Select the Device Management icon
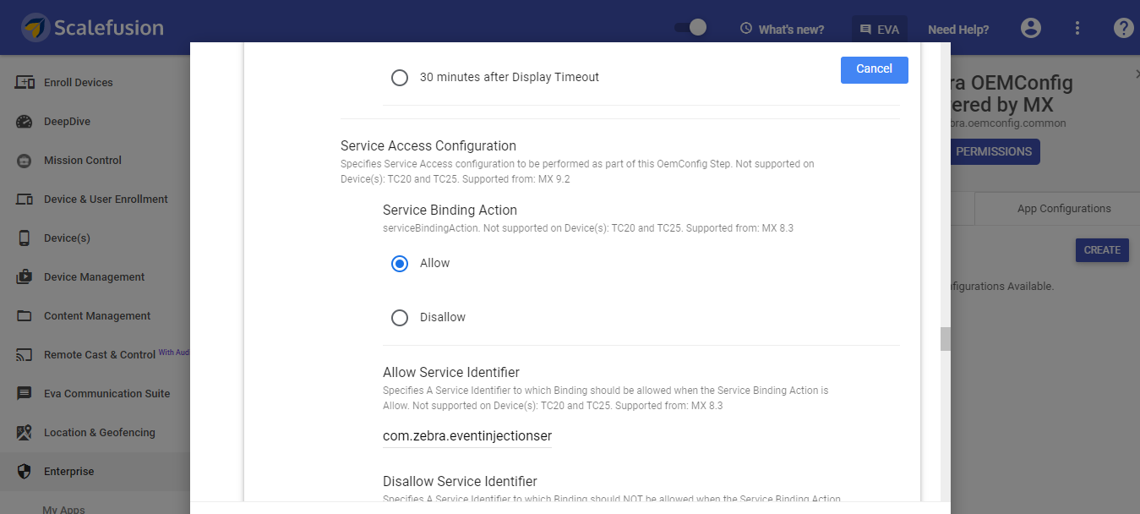 (25, 277)
